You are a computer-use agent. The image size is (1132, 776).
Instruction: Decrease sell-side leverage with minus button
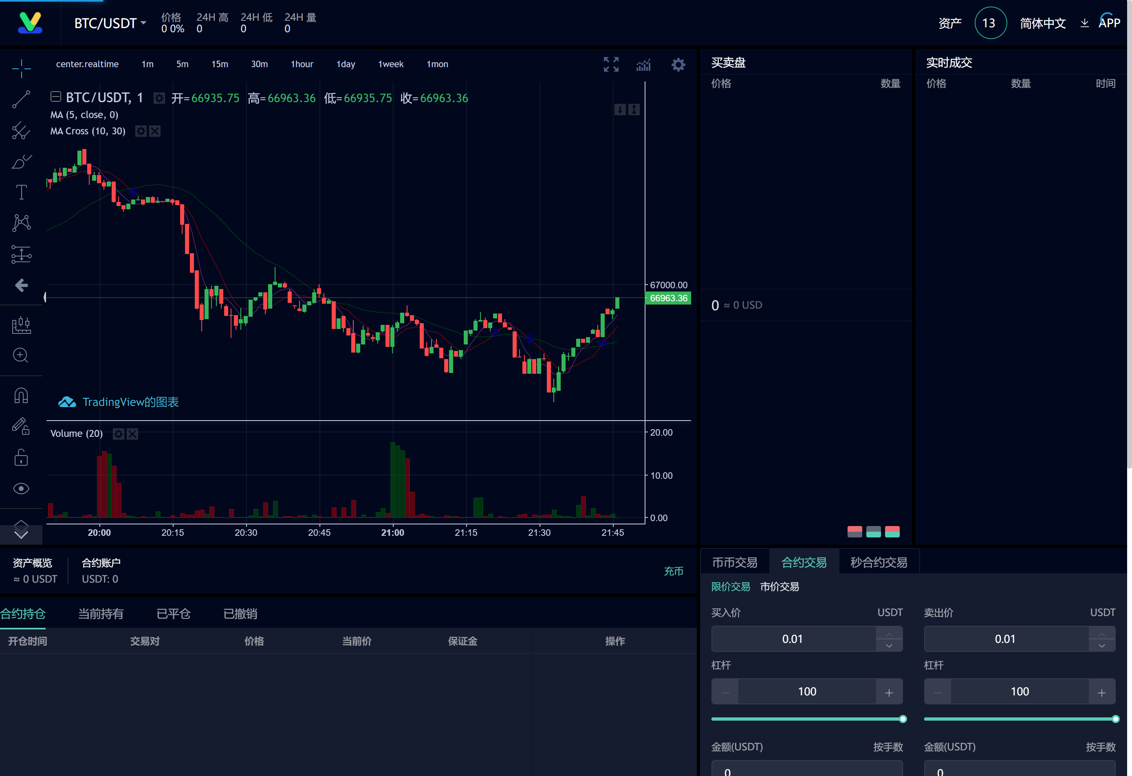tap(938, 691)
